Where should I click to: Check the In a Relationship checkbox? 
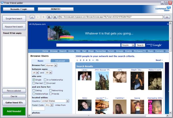tap(45, 80)
